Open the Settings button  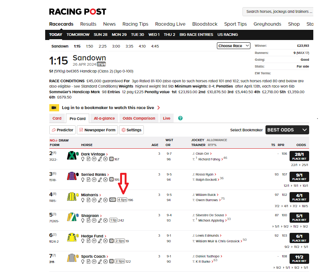pyautogui.click(x=131, y=130)
